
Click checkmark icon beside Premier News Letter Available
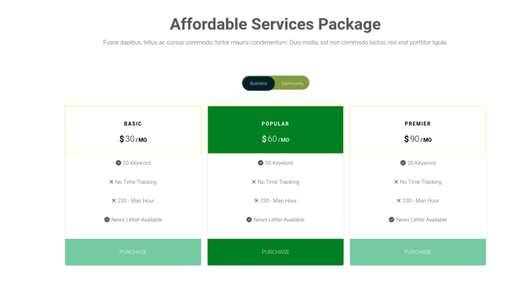[x=392, y=220]
